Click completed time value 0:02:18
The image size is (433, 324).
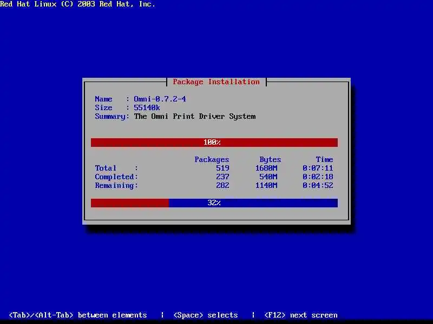click(x=318, y=177)
